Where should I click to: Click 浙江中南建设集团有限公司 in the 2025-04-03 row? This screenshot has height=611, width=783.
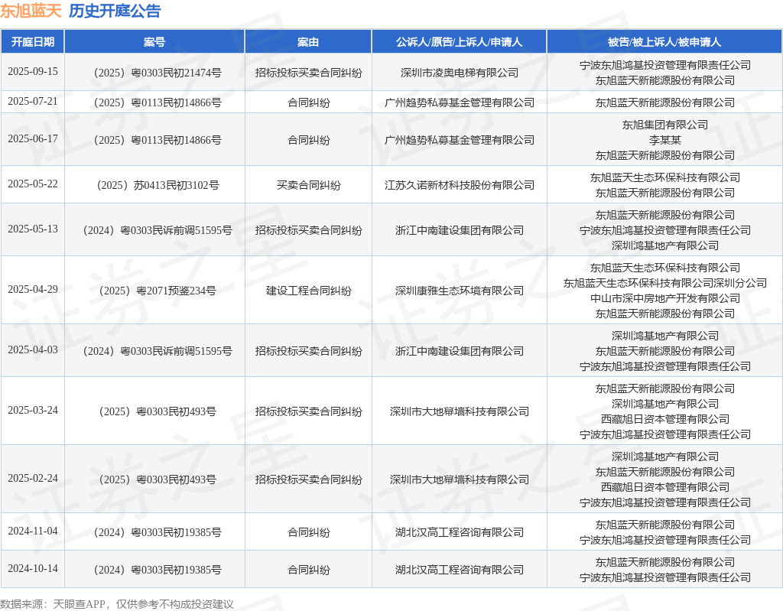coord(460,351)
